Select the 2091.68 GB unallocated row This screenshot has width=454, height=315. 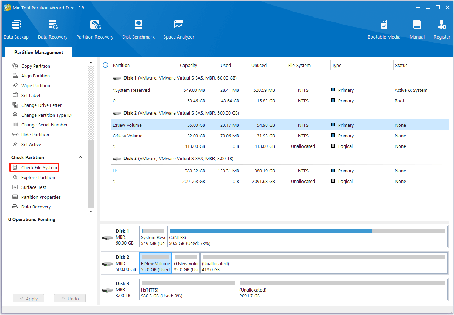(280, 181)
